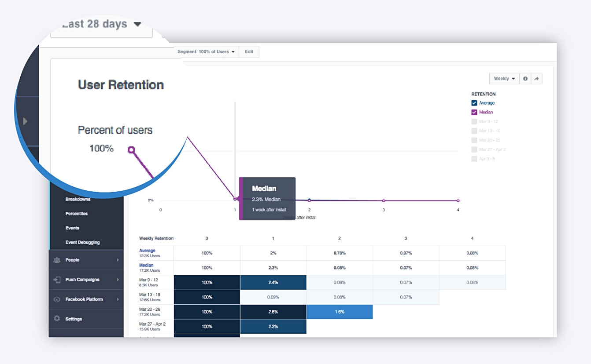
Task: Enable the Mar 9 - 12 checkbox
Action: pyautogui.click(x=474, y=122)
